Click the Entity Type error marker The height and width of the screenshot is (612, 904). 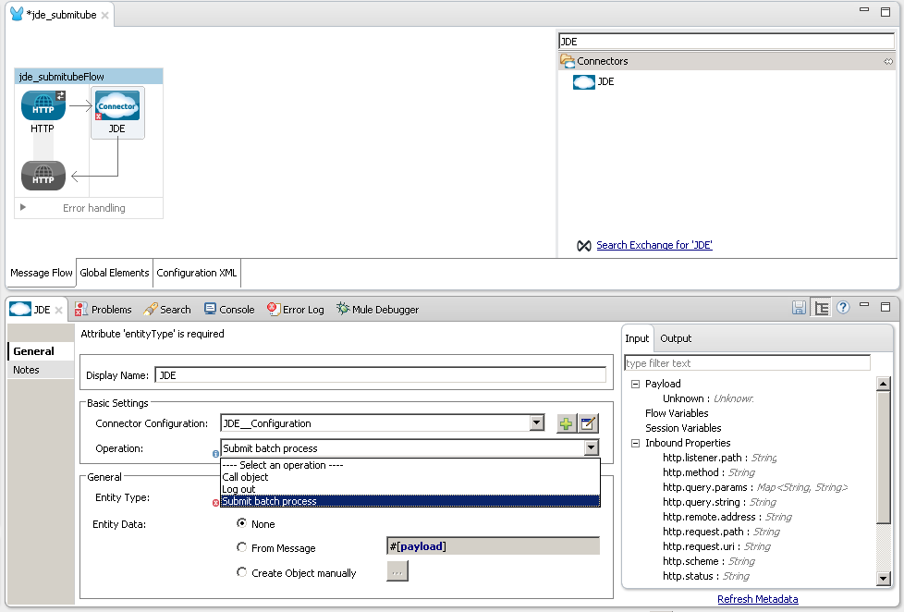(x=215, y=503)
